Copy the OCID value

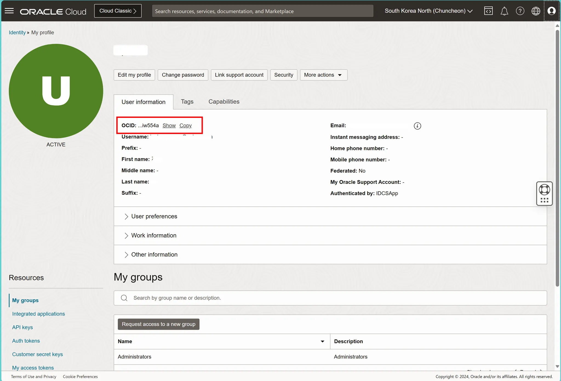click(185, 126)
